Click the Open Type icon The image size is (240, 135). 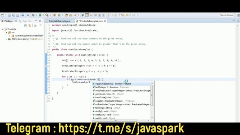(x=66, y=15)
